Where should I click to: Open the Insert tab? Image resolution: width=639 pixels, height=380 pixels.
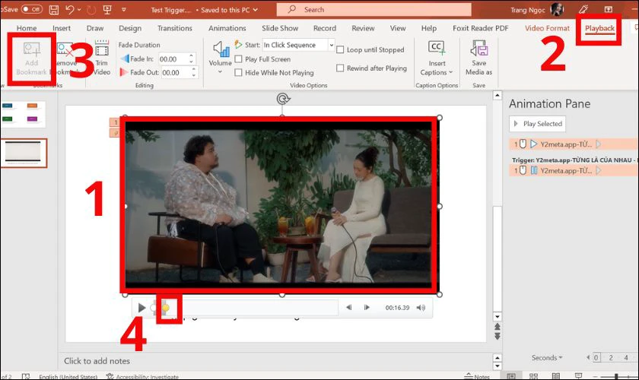point(62,28)
